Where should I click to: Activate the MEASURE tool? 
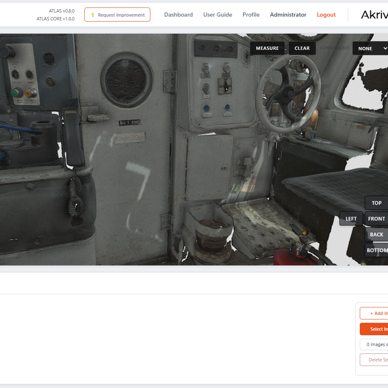[267, 48]
